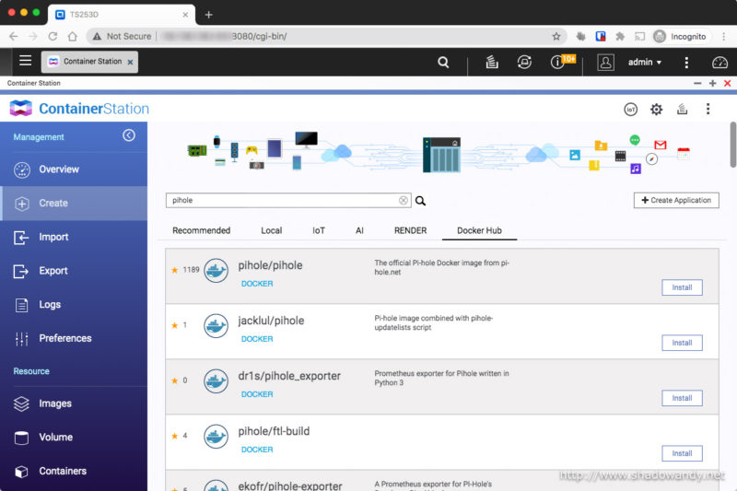Open the admin user dropdown
Viewport: 737px width, 491px height.
[645, 62]
